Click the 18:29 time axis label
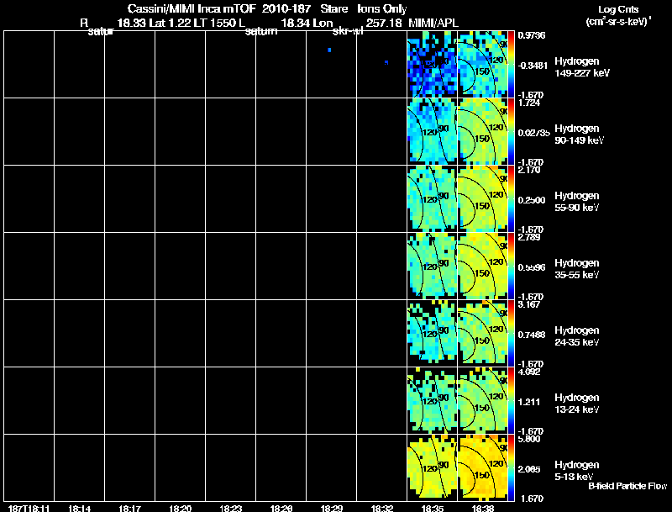672x512 pixels. pos(332,508)
